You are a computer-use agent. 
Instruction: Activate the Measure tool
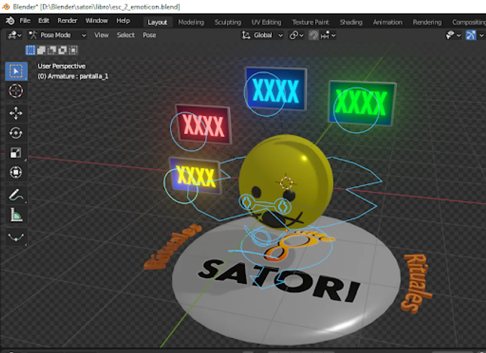[x=16, y=215]
